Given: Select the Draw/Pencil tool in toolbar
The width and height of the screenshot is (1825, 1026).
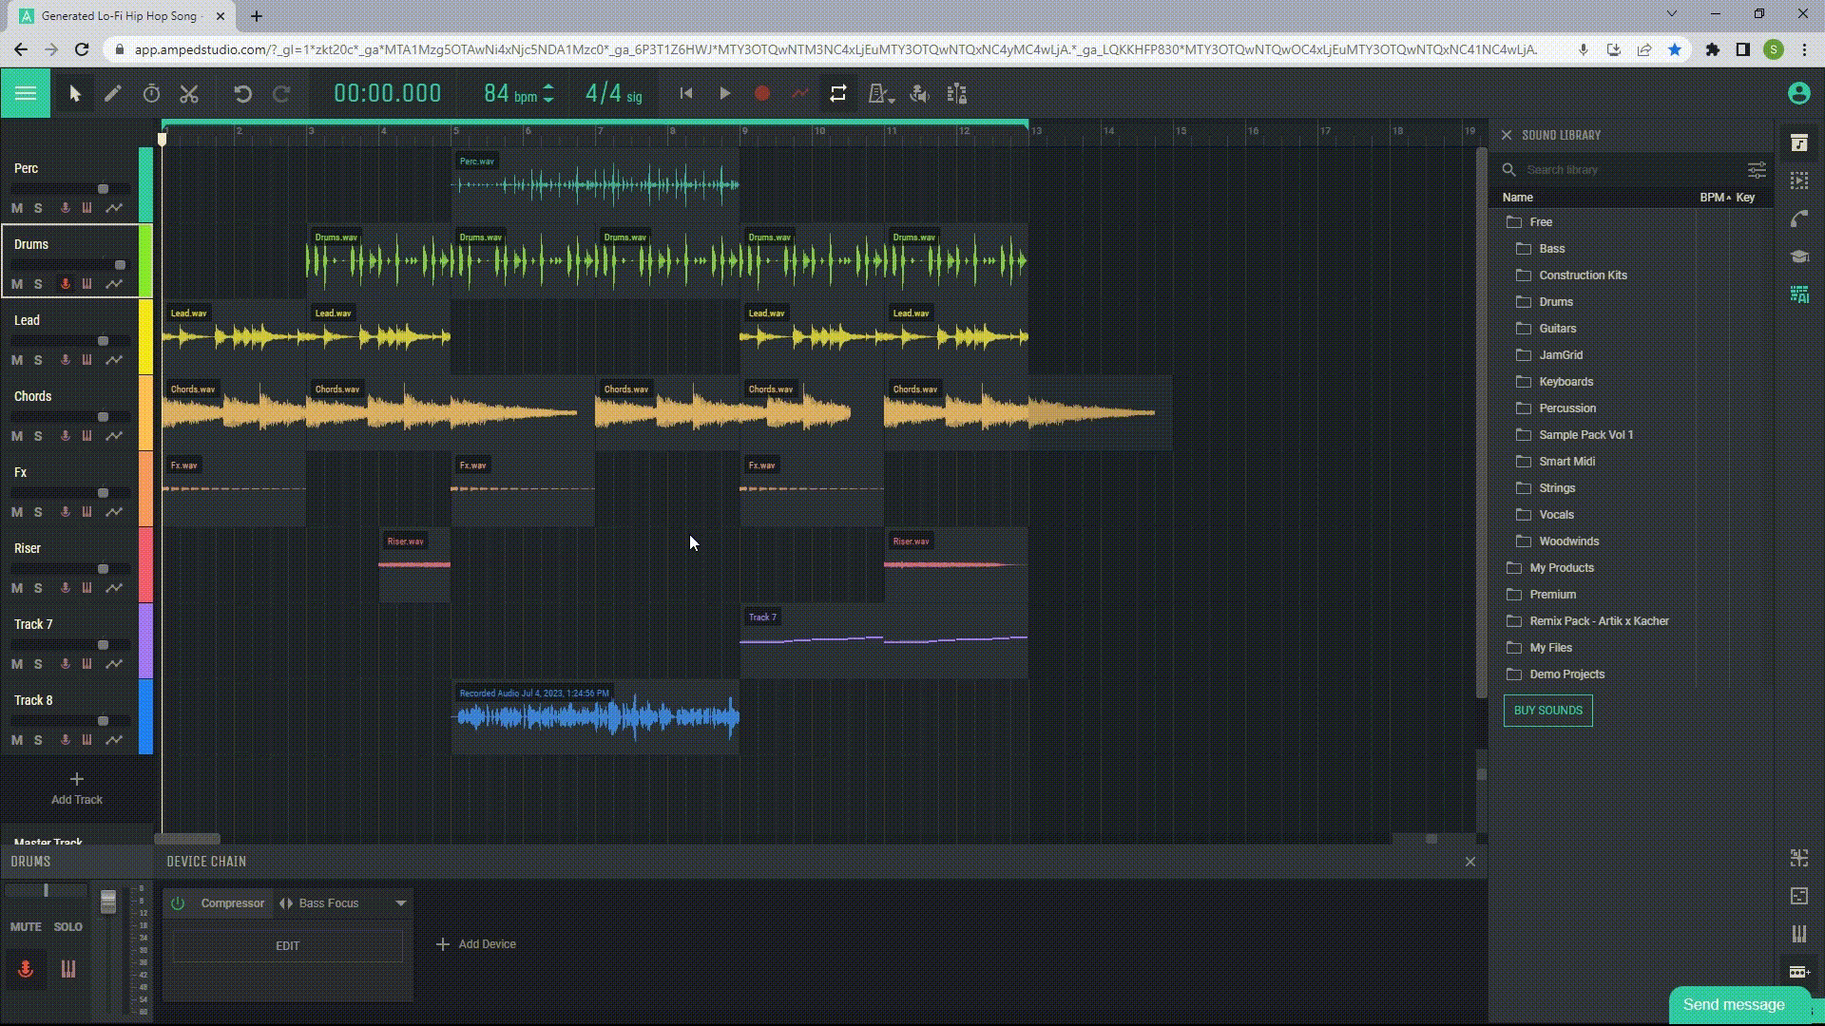Looking at the screenshot, I should (111, 94).
